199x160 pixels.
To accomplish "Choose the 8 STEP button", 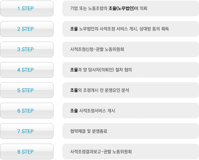I will tap(27, 151).
